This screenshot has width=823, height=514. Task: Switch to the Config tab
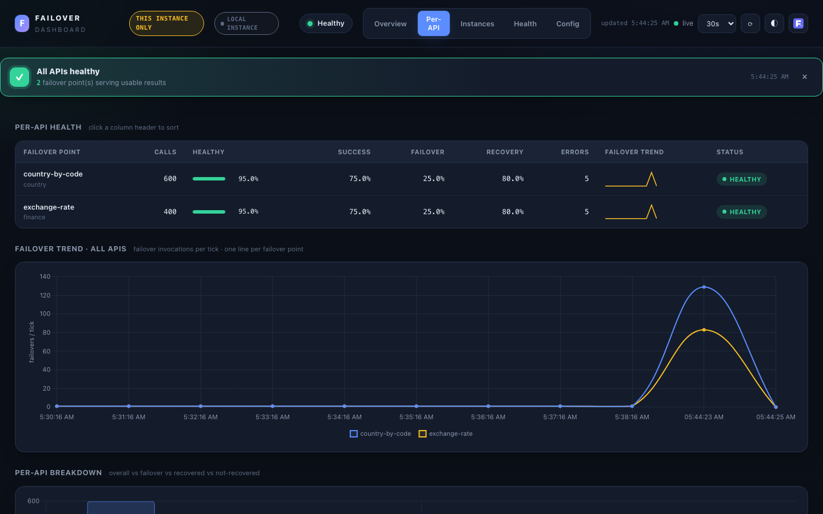pyautogui.click(x=568, y=23)
